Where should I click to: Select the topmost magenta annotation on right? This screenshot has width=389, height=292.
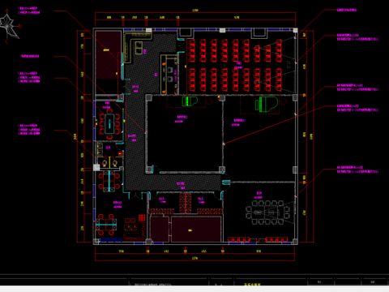(x=347, y=10)
